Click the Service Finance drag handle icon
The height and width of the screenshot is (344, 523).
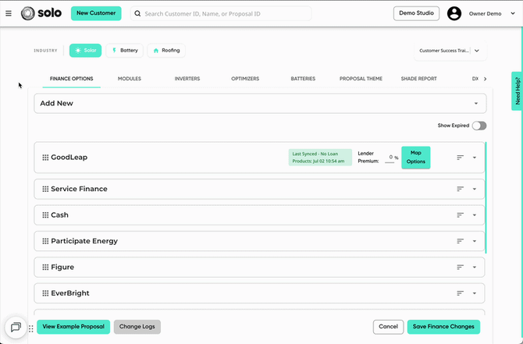click(45, 189)
